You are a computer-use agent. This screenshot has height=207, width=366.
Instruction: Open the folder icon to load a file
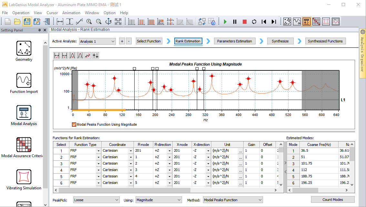(x=17, y=22)
